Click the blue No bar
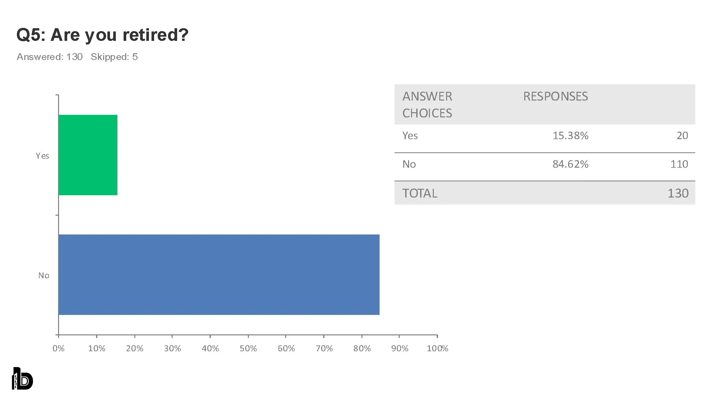 219,274
